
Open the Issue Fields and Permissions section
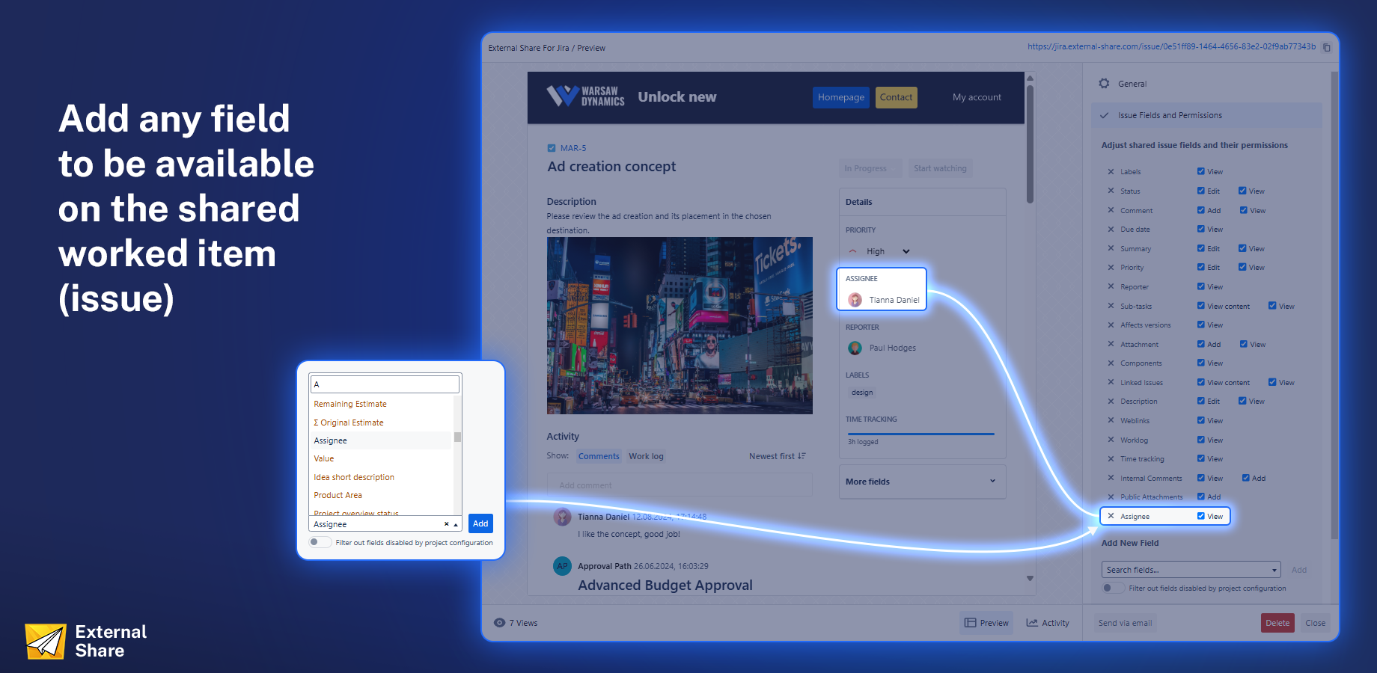pos(1206,115)
